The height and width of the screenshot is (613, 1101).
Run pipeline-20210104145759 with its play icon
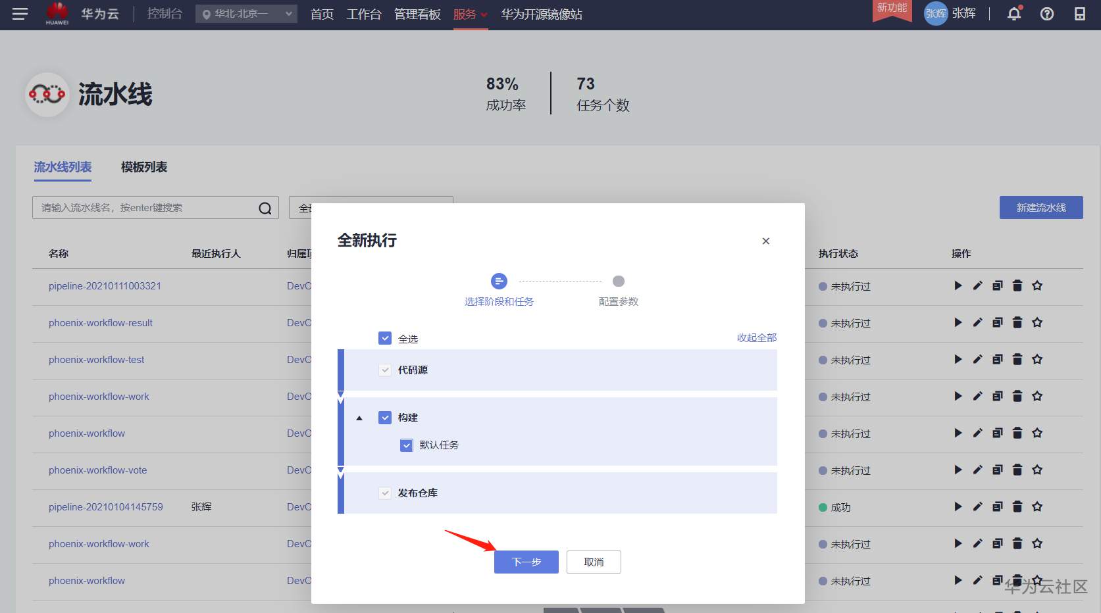[958, 506]
